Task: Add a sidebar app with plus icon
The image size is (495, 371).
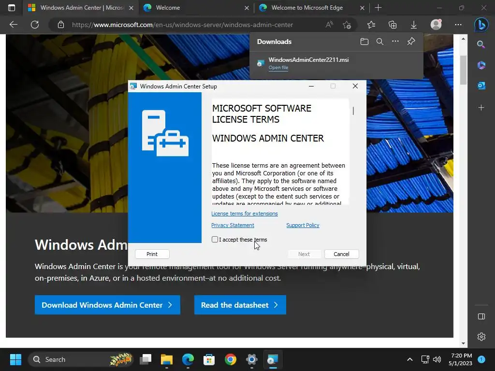Action: click(481, 108)
